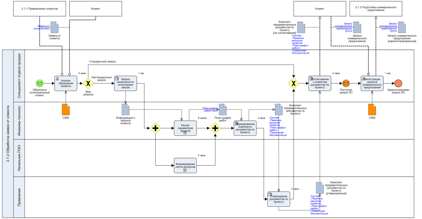422x219 pixels.
Task: Click the 'Информация о запросе клиента' document
Action: [126, 110]
